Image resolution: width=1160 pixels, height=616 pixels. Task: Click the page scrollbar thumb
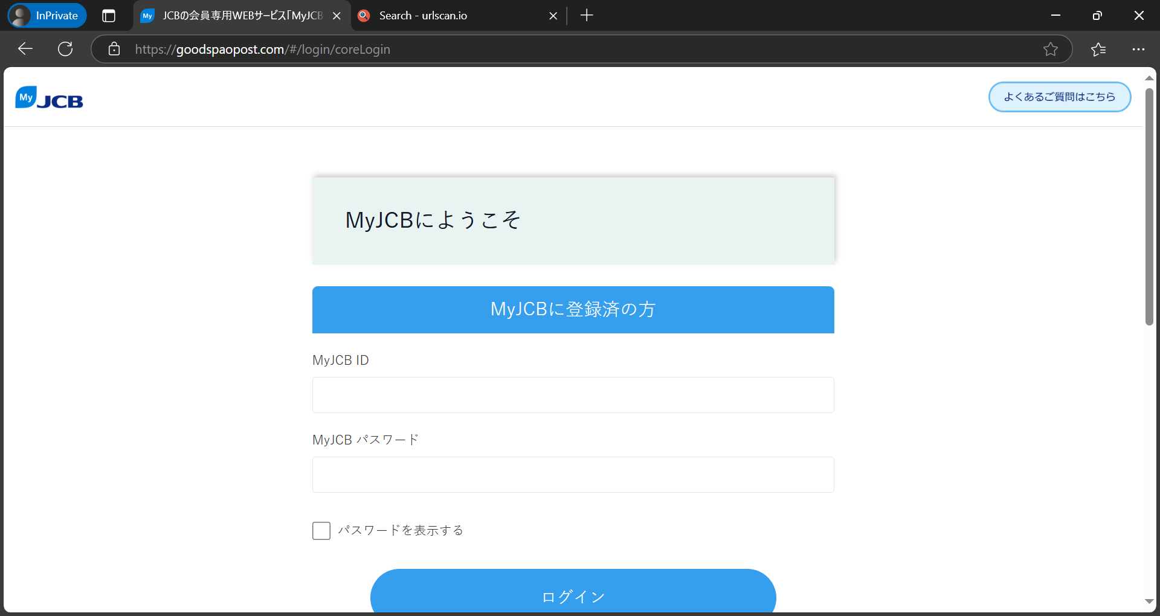point(1149,207)
